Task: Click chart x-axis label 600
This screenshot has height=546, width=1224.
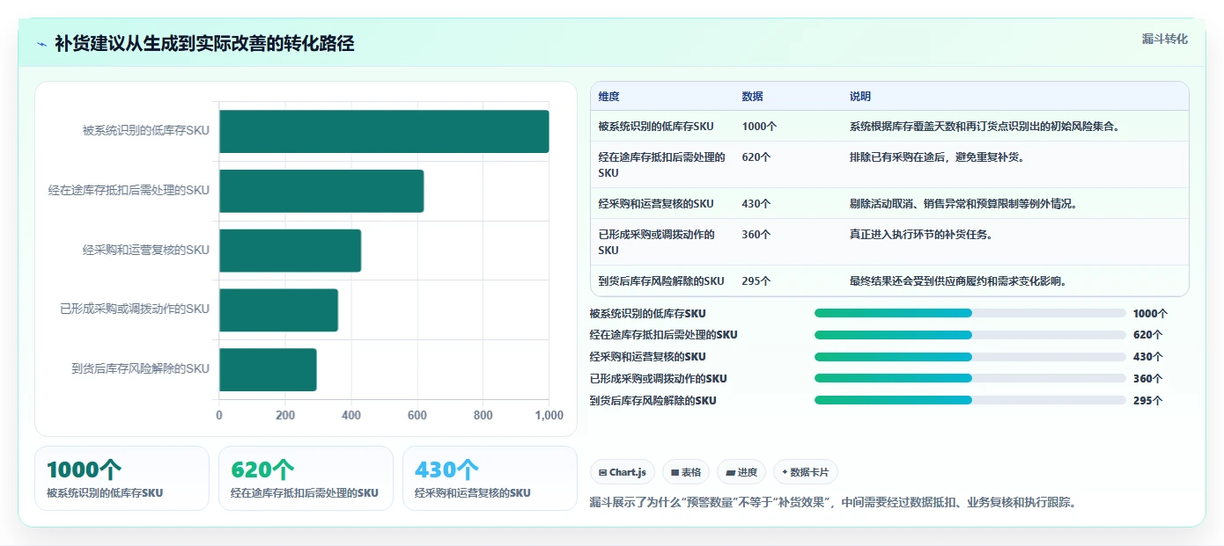Action: pos(417,416)
